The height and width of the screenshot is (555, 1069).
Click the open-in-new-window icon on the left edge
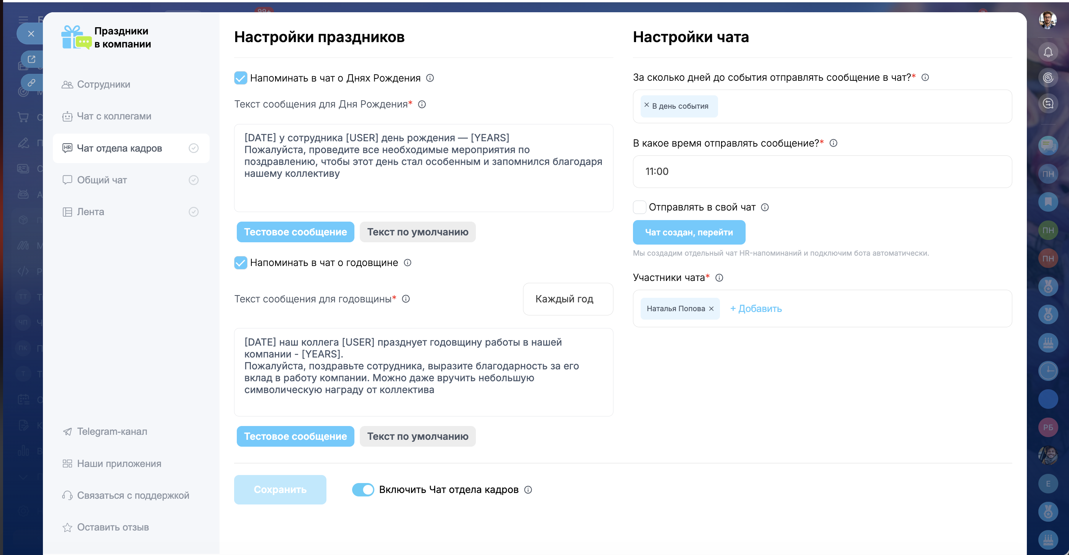tap(31, 59)
